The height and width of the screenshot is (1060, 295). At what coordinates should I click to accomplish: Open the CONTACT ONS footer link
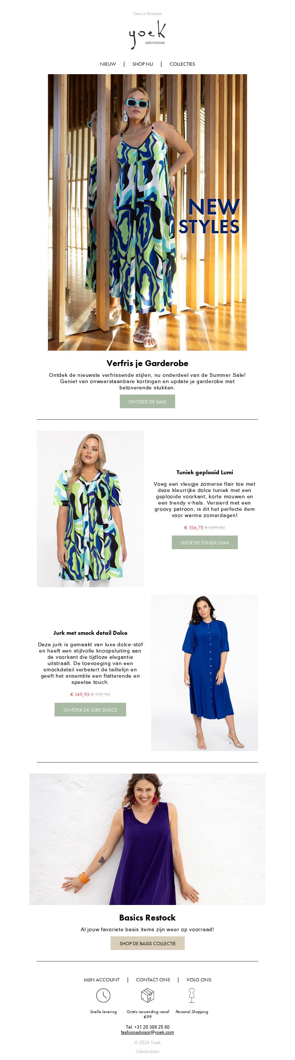(x=153, y=980)
